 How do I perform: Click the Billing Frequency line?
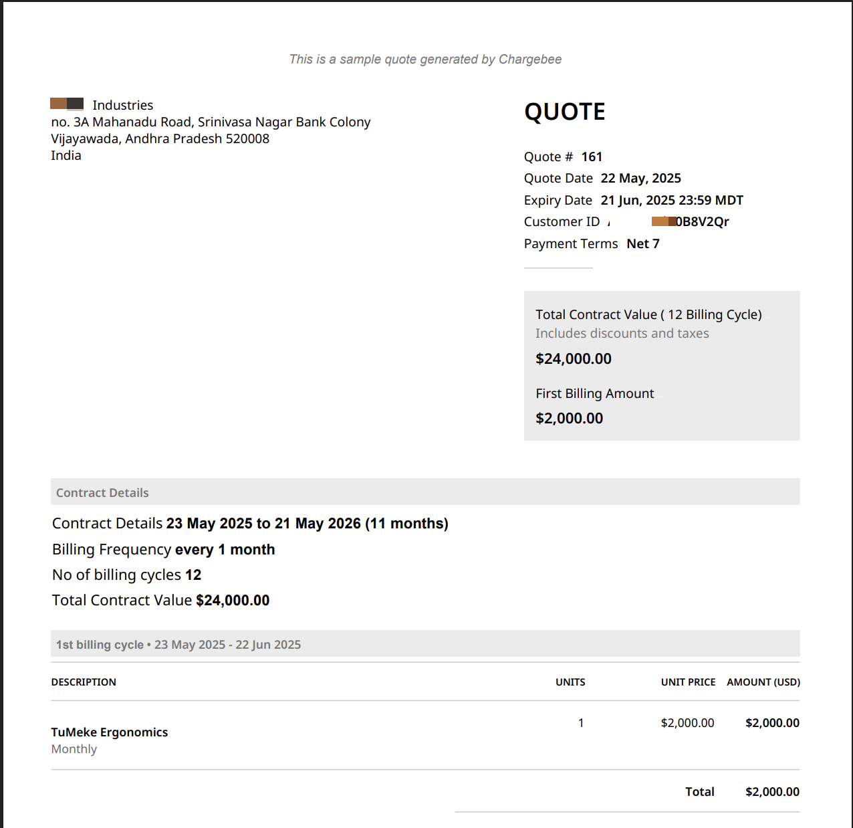[163, 550]
